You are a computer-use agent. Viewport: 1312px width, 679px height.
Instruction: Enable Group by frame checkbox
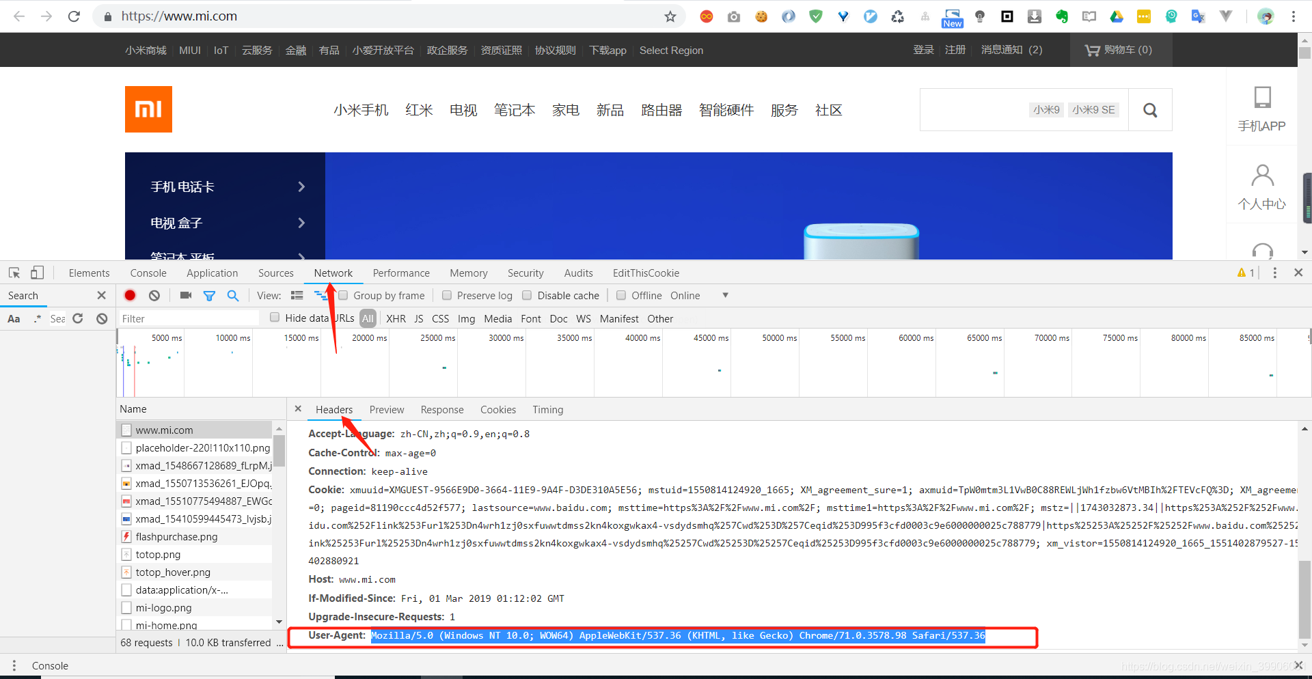(344, 295)
